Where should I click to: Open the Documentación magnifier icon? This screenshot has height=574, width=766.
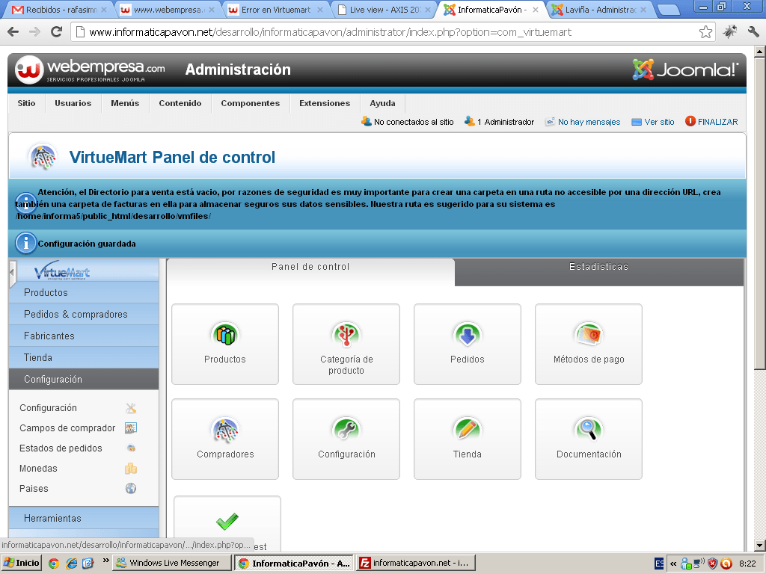(589, 439)
